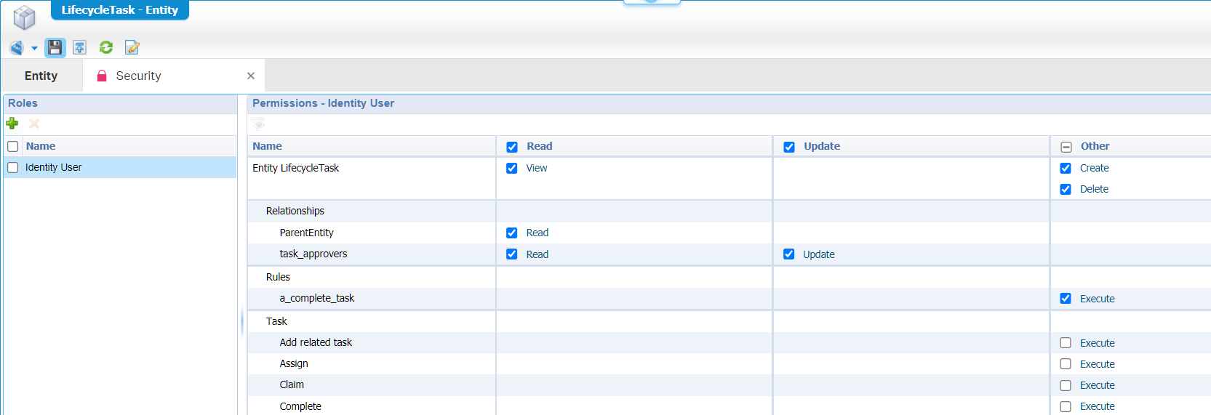The image size is (1211, 415).
Task: Click the green refresh arrows icon
Action: pyautogui.click(x=106, y=48)
